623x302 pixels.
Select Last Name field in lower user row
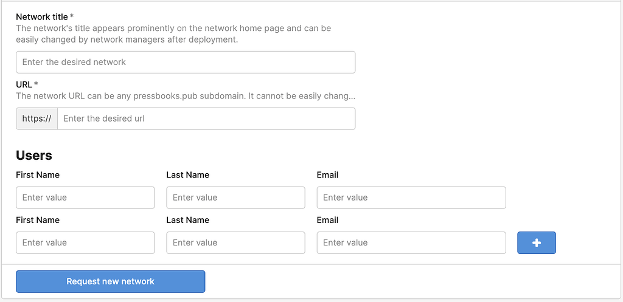235,243
